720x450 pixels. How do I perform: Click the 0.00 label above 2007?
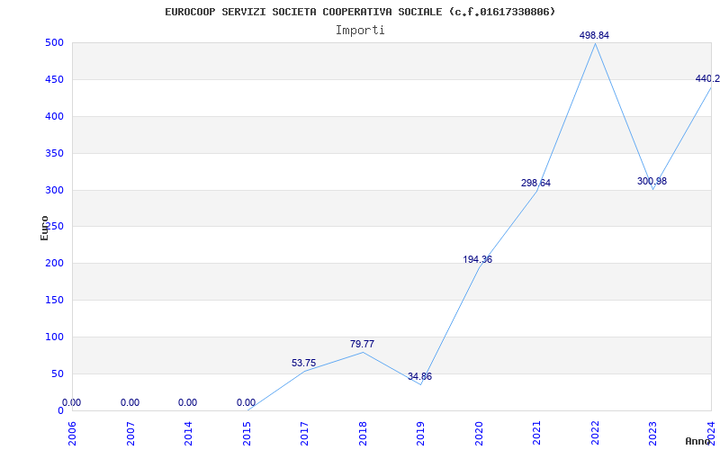(x=130, y=402)
